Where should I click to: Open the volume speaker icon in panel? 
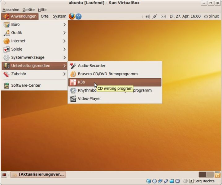[x=147, y=16]
